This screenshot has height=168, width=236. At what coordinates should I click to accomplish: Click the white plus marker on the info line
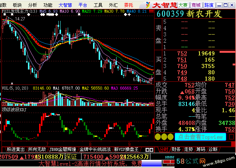pyautogui.click(x=129, y=14)
